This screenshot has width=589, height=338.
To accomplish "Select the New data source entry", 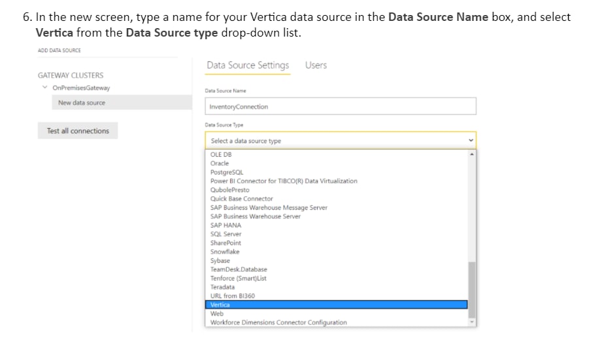I will [x=122, y=102].
